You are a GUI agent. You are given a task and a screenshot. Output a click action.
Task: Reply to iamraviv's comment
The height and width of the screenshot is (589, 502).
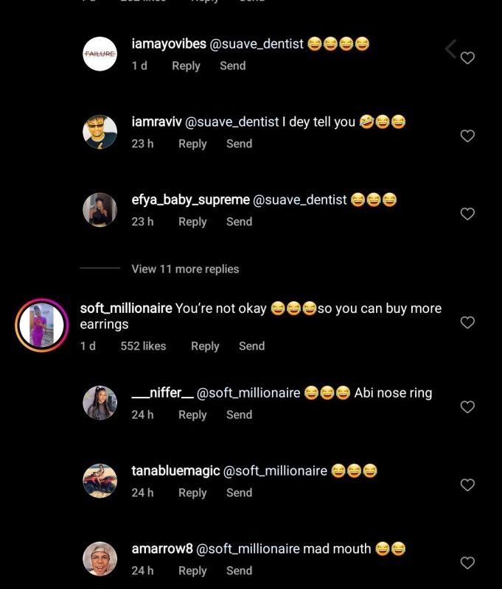[x=192, y=144]
